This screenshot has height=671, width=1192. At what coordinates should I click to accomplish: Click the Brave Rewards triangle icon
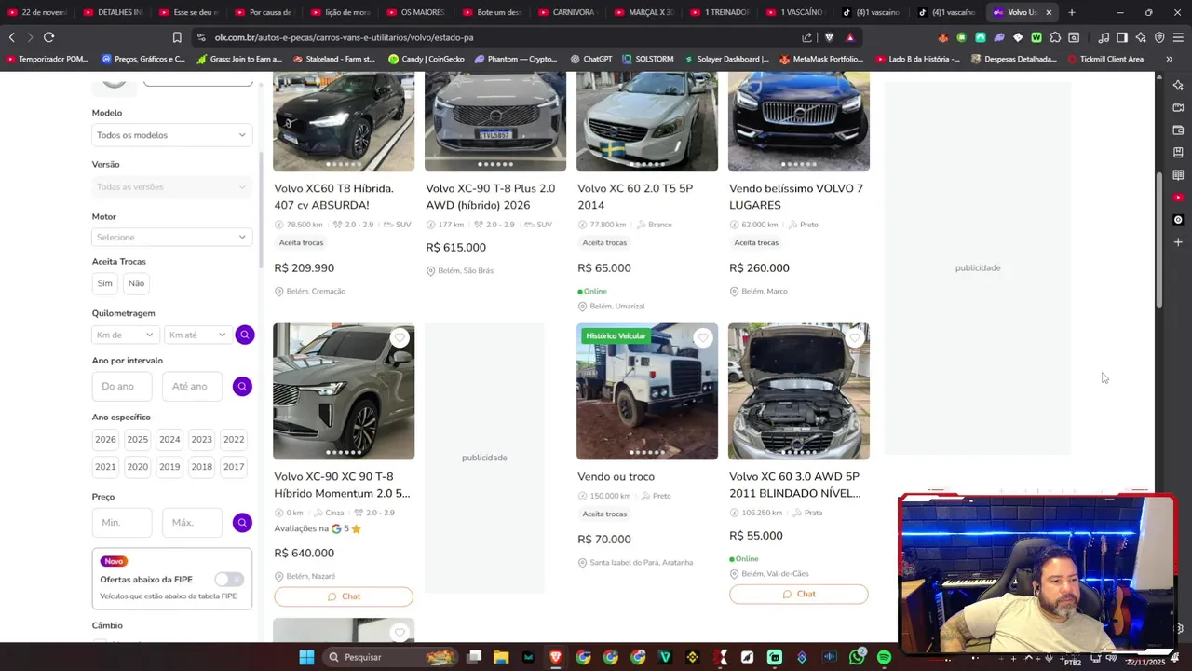850,37
